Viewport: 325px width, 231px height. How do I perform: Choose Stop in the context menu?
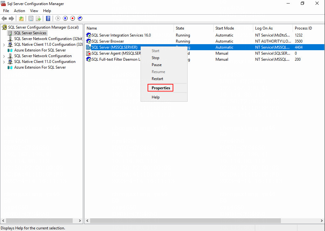pos(164,58)
